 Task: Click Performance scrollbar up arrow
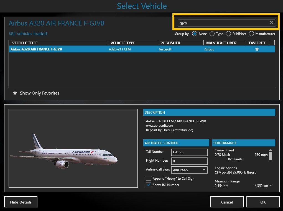point(270,150)
